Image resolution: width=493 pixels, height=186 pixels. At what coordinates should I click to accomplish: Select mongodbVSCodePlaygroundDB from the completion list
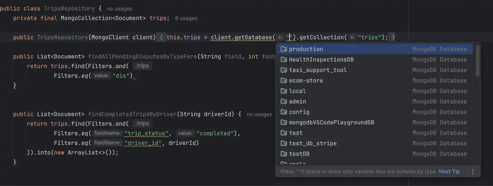(x=331, y=123)
